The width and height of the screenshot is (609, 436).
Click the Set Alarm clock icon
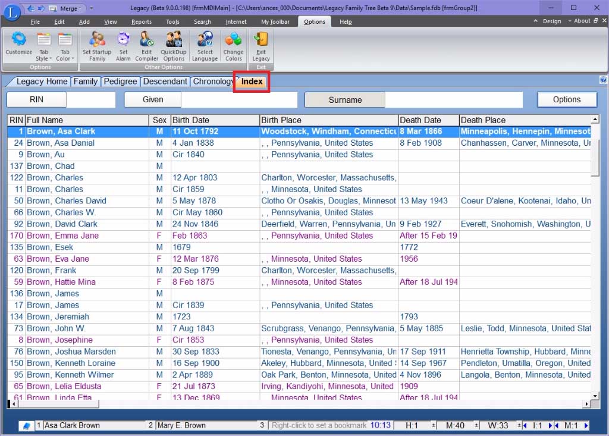coord(123,46)
